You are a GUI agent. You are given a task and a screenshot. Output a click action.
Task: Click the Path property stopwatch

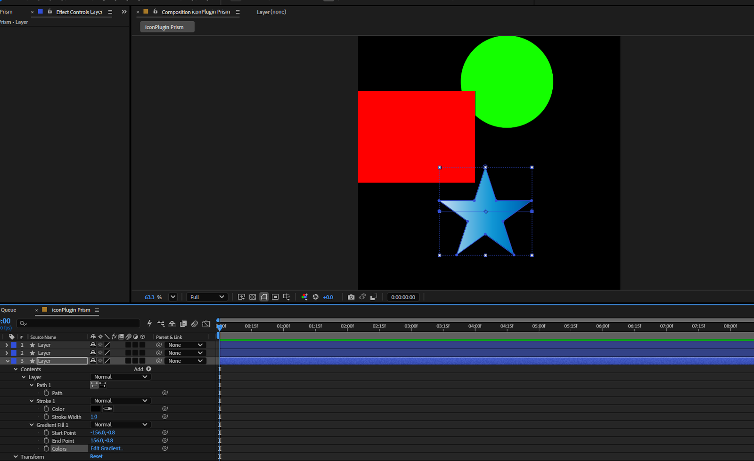click(46, 393)
